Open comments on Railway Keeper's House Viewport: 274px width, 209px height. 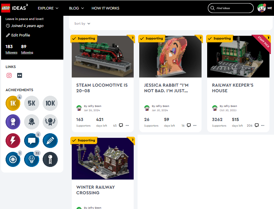click(x=257, y=125)
